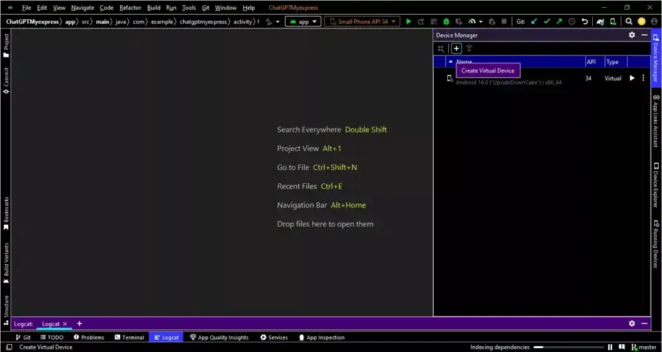Open the Tools menu
This screenshot has height=352, width=662.
pyautogui.click(x=189, y=8)
